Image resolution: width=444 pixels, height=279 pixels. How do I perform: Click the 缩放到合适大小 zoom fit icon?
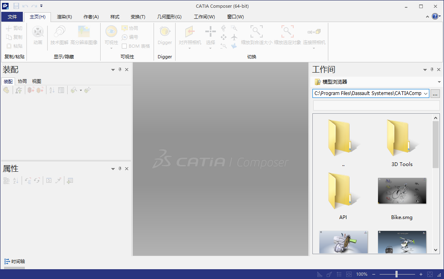(x=257, y=31)
